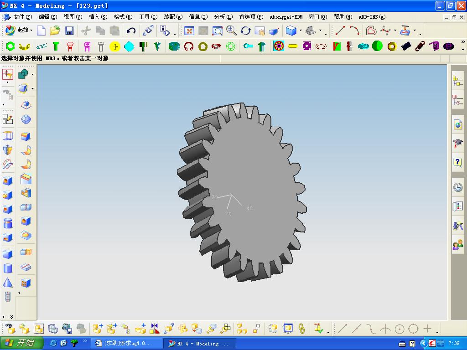The image size is (467, 350).
Task: Switch to the [求助]索求ug4.0 taskbar window
Action: (x=126, y=343)
